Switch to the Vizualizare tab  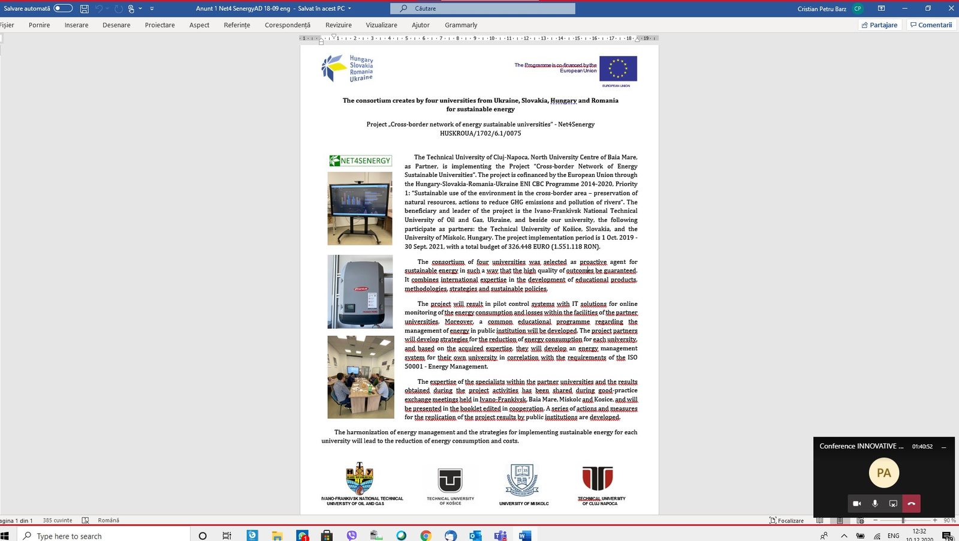click(381, 25)
